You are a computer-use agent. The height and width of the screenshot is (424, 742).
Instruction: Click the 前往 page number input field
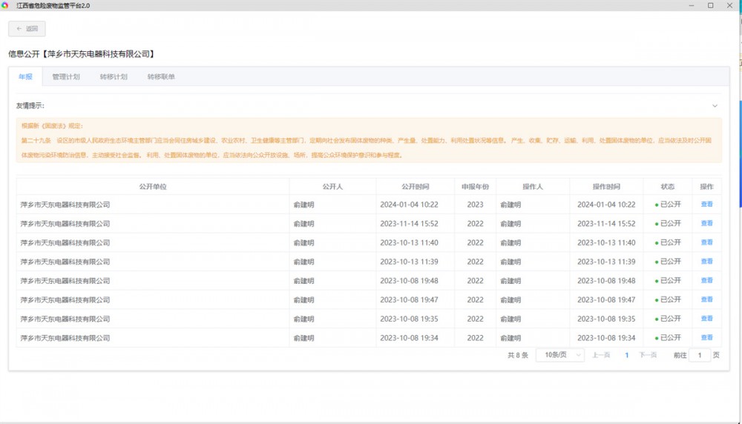[x=699, y=355]
